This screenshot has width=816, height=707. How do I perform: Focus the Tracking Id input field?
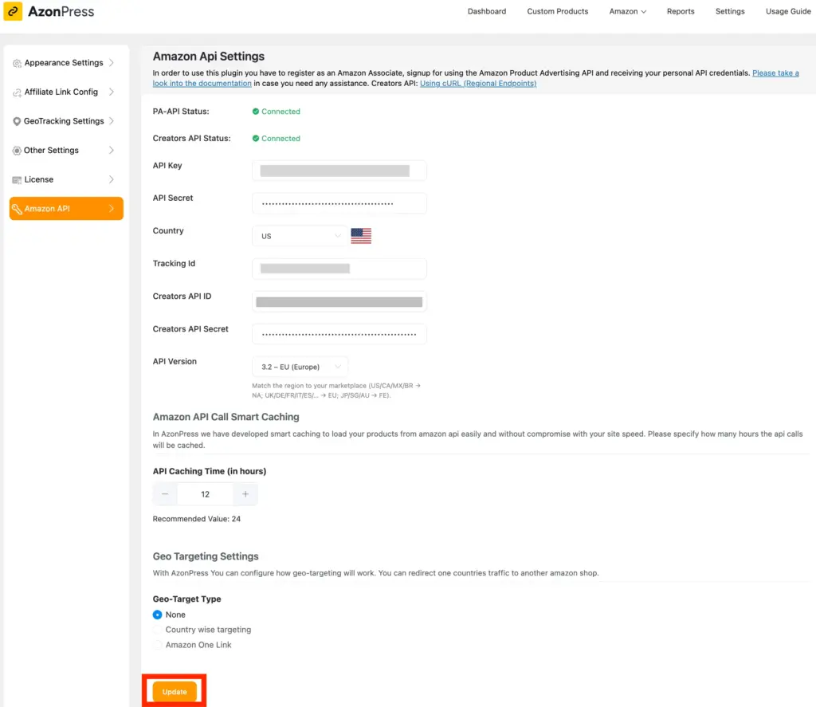tap(339, 269)
